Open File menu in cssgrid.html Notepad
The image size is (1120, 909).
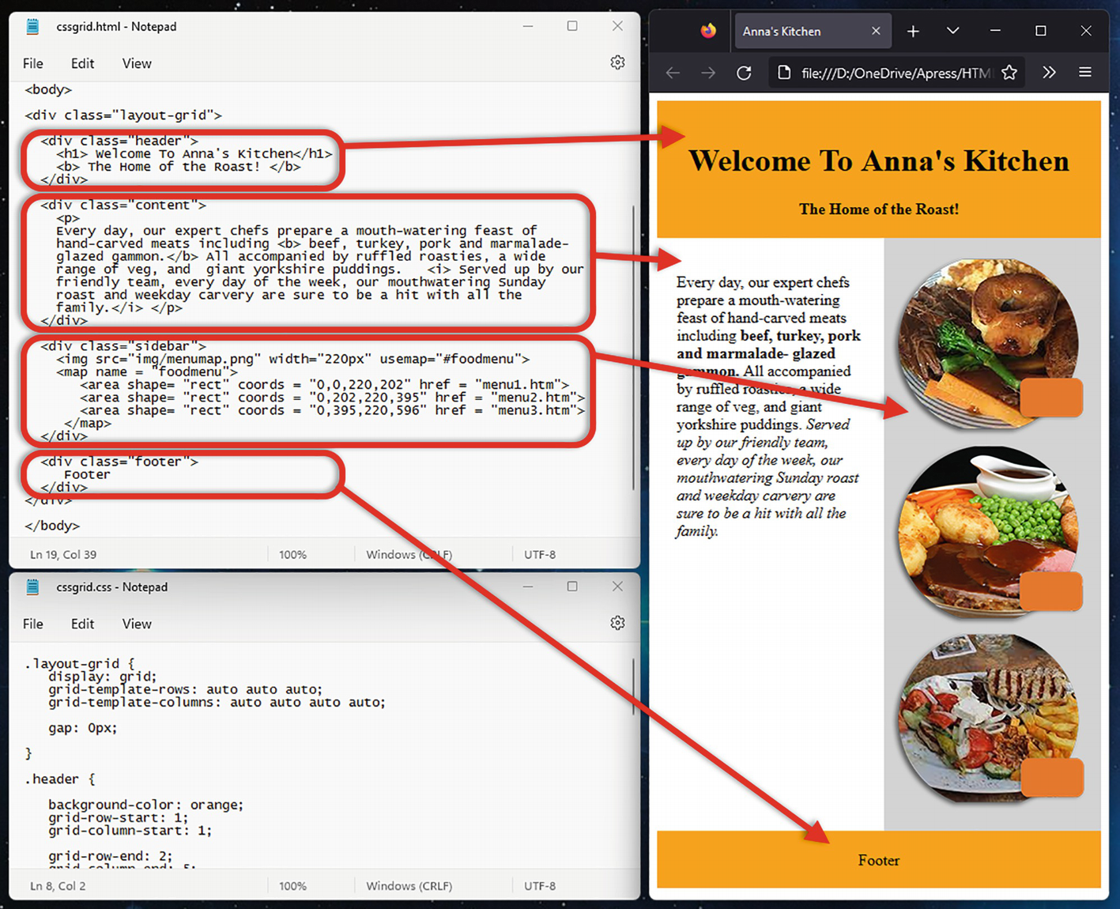pyautogui.click(x=33, y=63)
